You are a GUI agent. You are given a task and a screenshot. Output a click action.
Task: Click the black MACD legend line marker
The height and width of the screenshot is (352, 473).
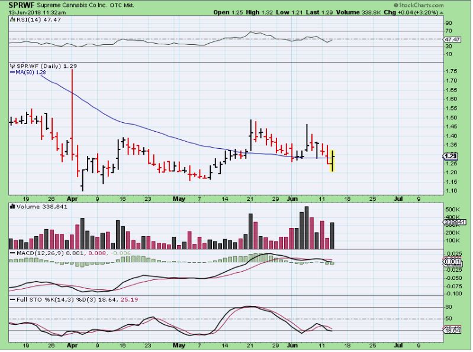(12, 253)
